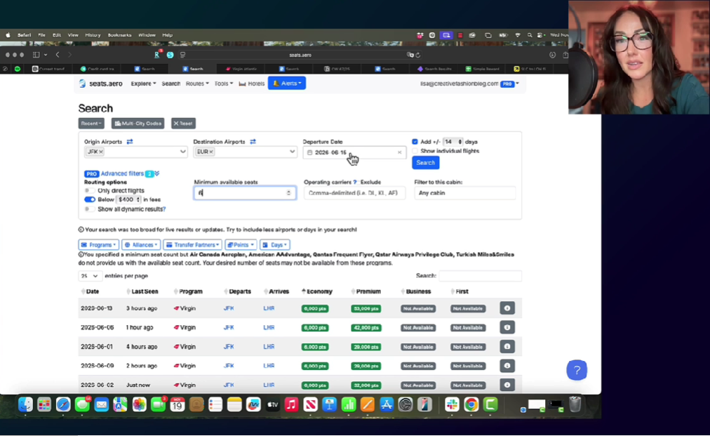Open Days filter dropdown
The image size is (710, 436).
275,245
